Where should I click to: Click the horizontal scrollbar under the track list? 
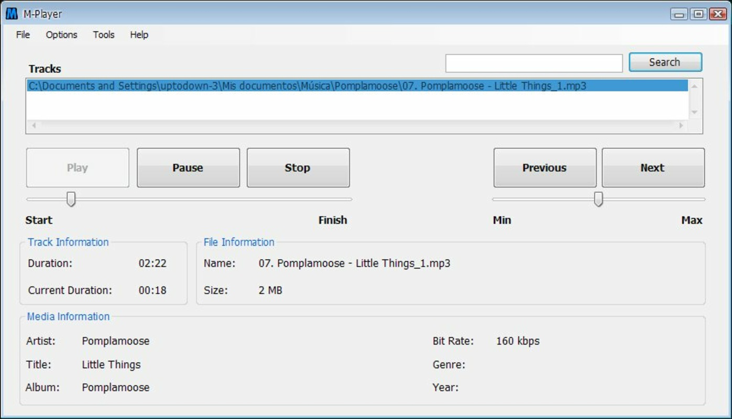356,125
